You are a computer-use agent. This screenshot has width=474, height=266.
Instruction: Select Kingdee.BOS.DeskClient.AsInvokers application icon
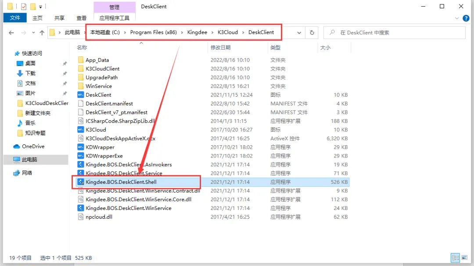click(80, 165)
